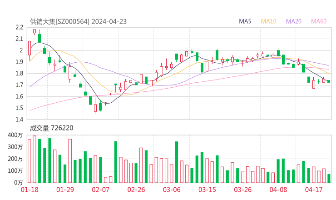This screenshot has width=336, height=200.
Task: Click the 400万 volume axis label
Action: 15,135
